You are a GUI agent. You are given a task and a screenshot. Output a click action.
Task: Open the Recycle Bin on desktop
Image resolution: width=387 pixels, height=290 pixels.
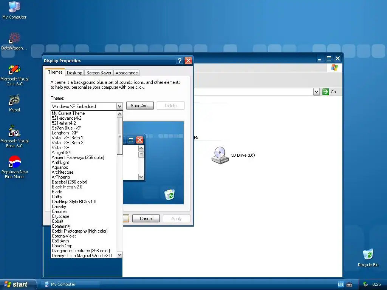(368, 258)
